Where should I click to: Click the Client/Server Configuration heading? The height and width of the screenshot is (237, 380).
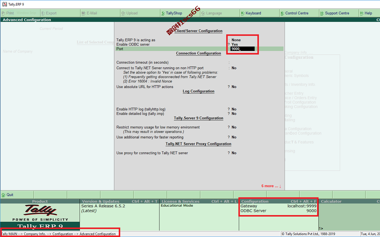coord(198,31)
